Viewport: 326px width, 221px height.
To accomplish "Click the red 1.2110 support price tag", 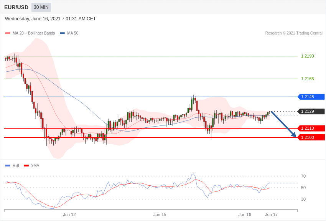I will coord(311,128).
